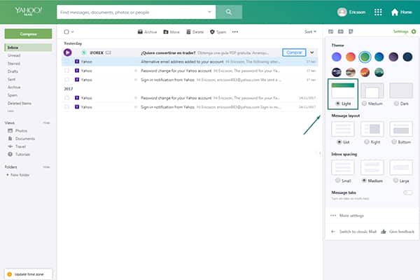The width and height of the screenshot is (420, 280).
Task: Expand the IFOREX ad chevron
Action: (312, 52)
